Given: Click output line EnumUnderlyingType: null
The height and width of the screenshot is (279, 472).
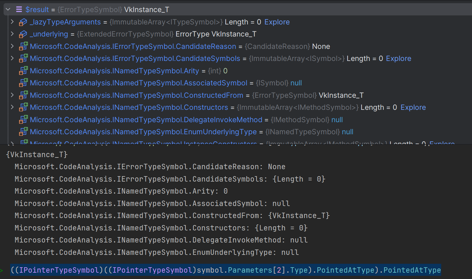Looking at the screenshot, I should point(156,252).
